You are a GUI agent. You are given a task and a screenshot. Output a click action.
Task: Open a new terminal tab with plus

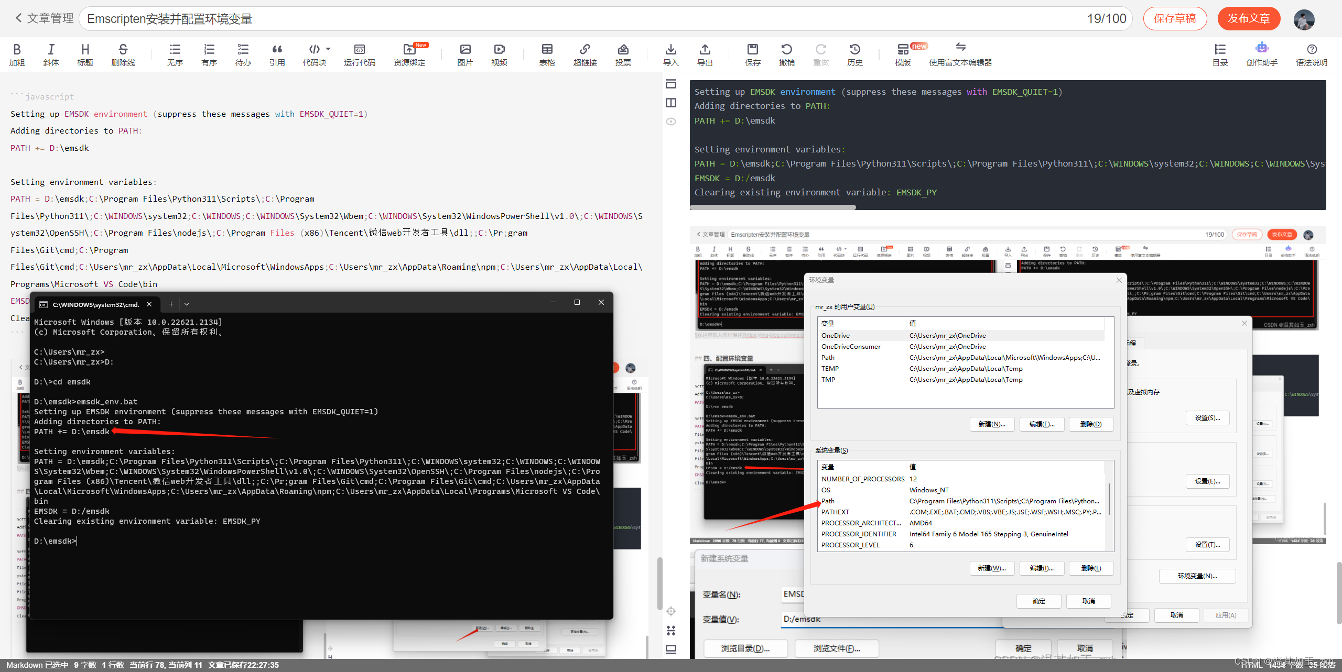coord(171,304)
